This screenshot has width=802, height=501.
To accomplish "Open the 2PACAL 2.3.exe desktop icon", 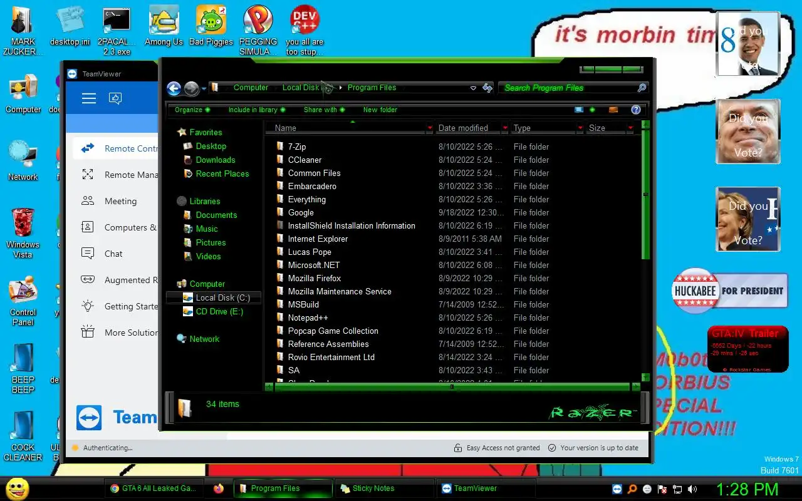I will pyautogui.click(x=116, y=30).
